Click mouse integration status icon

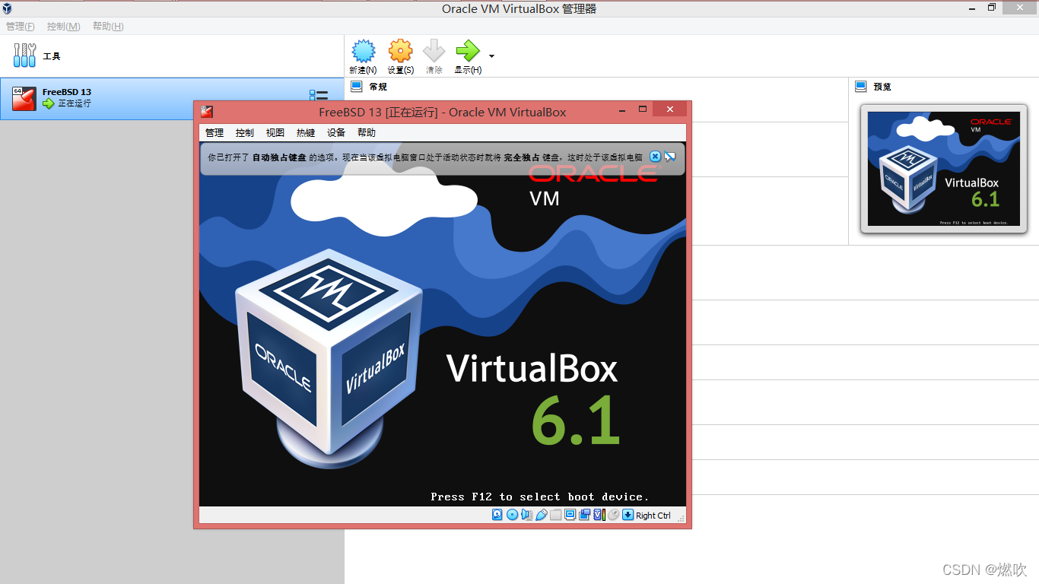pos(613,515)
